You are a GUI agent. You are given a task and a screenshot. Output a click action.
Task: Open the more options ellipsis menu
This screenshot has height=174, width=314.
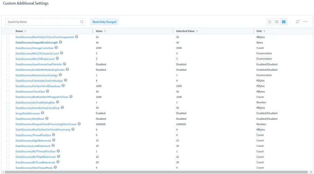click(x=306, y=22)
